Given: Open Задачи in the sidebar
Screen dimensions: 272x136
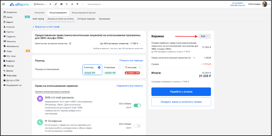Looking at the screenshot, I should tap(8, 22).
